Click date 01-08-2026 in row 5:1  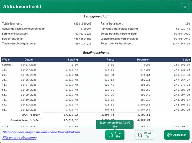(29, 90)
